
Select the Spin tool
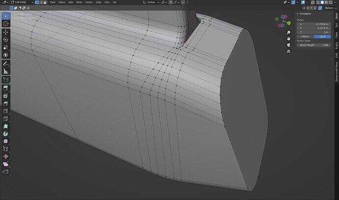coord(6,134)
